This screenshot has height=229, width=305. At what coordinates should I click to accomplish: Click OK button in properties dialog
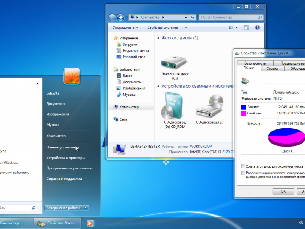point(283,192)
